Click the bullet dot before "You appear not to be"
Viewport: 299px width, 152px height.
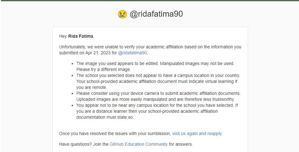72,105
